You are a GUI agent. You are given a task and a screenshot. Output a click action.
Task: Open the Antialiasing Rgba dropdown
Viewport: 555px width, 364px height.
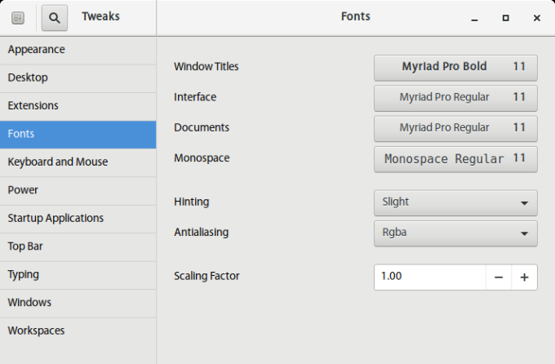455,233
